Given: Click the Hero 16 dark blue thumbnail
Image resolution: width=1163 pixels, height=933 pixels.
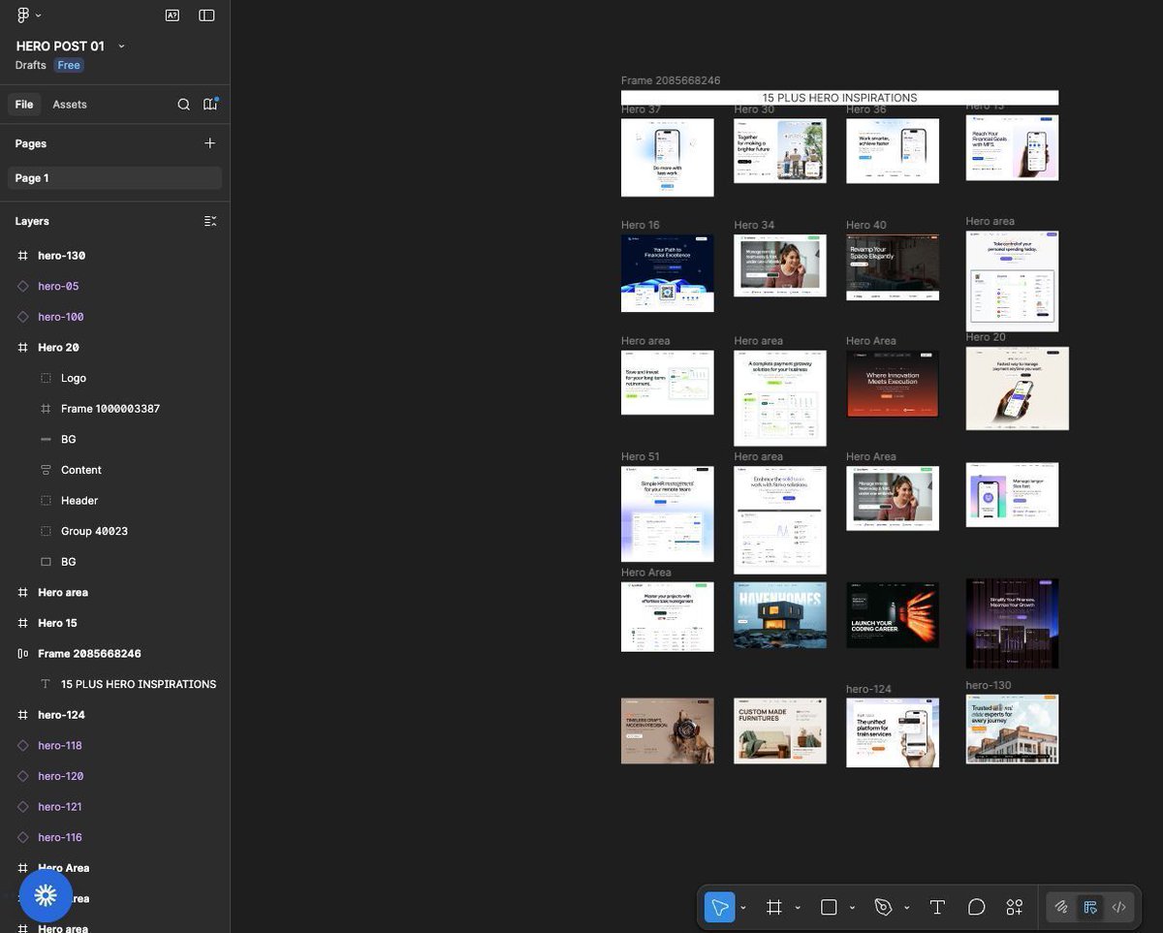Looking at the screenshot, I should click(x=667, y=272).
